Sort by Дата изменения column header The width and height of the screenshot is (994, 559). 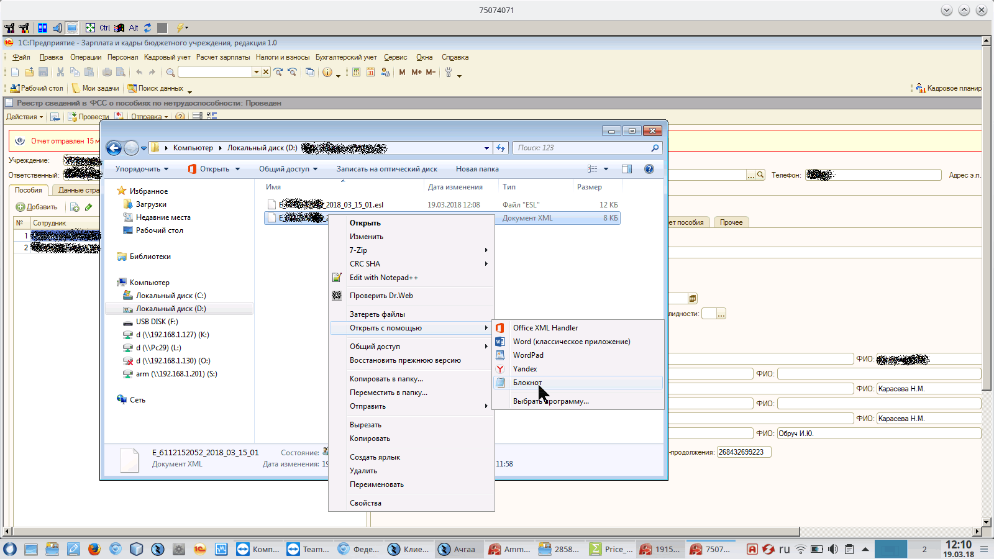pyautogui.click(x=462, y=187)
